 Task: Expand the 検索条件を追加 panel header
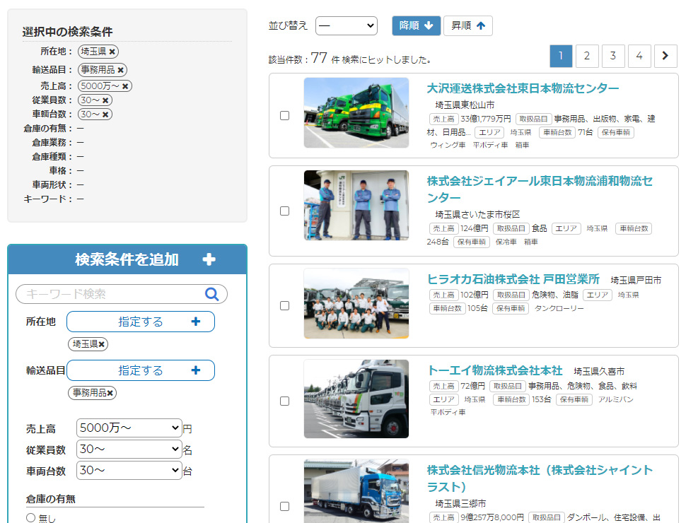127,259
